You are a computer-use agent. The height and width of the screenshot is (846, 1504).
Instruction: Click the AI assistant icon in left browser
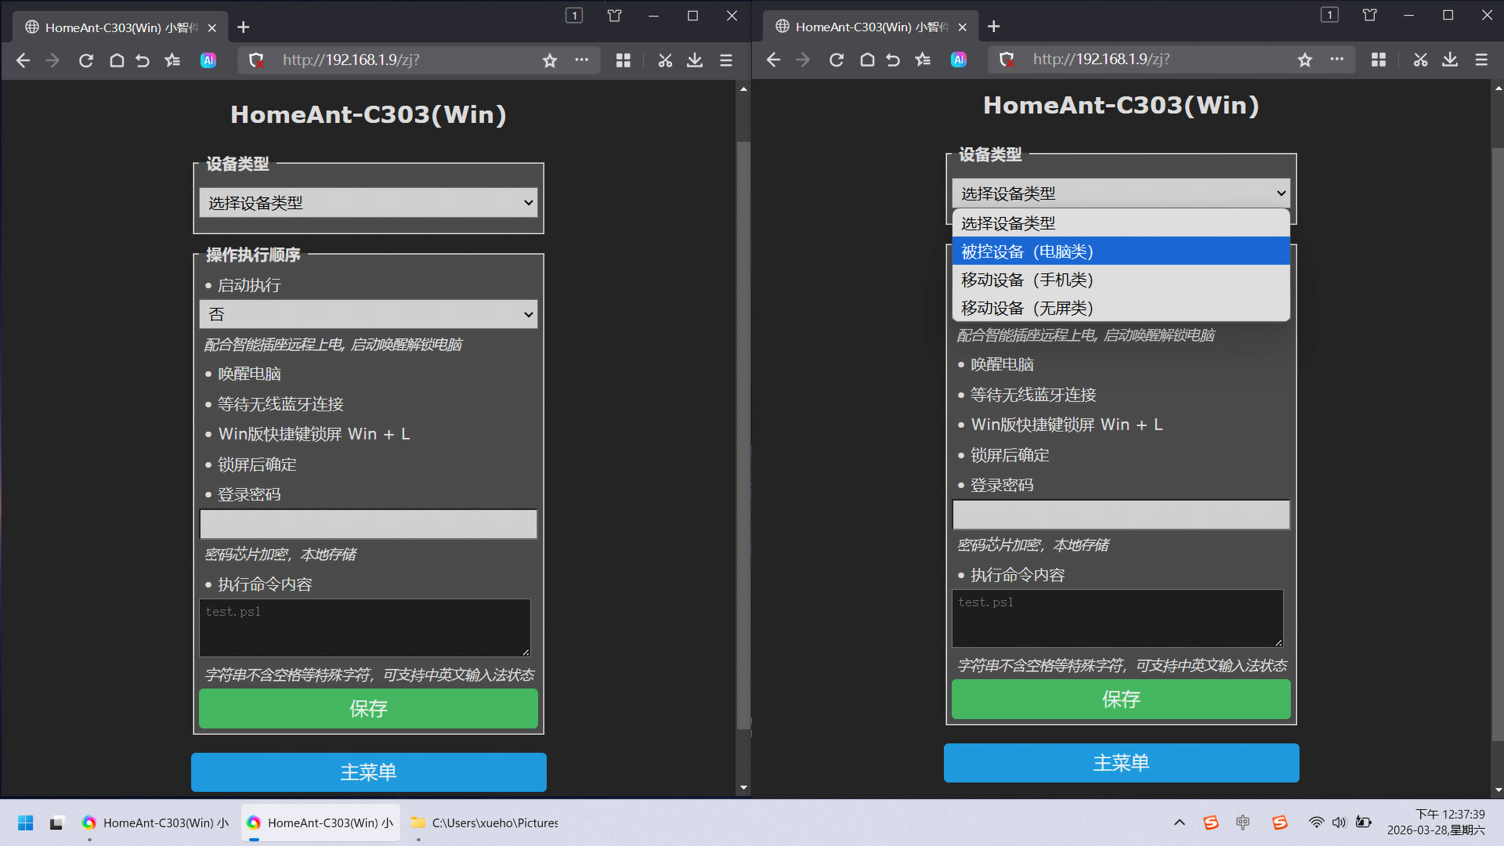pyautogui.click(x=208, y=60)
